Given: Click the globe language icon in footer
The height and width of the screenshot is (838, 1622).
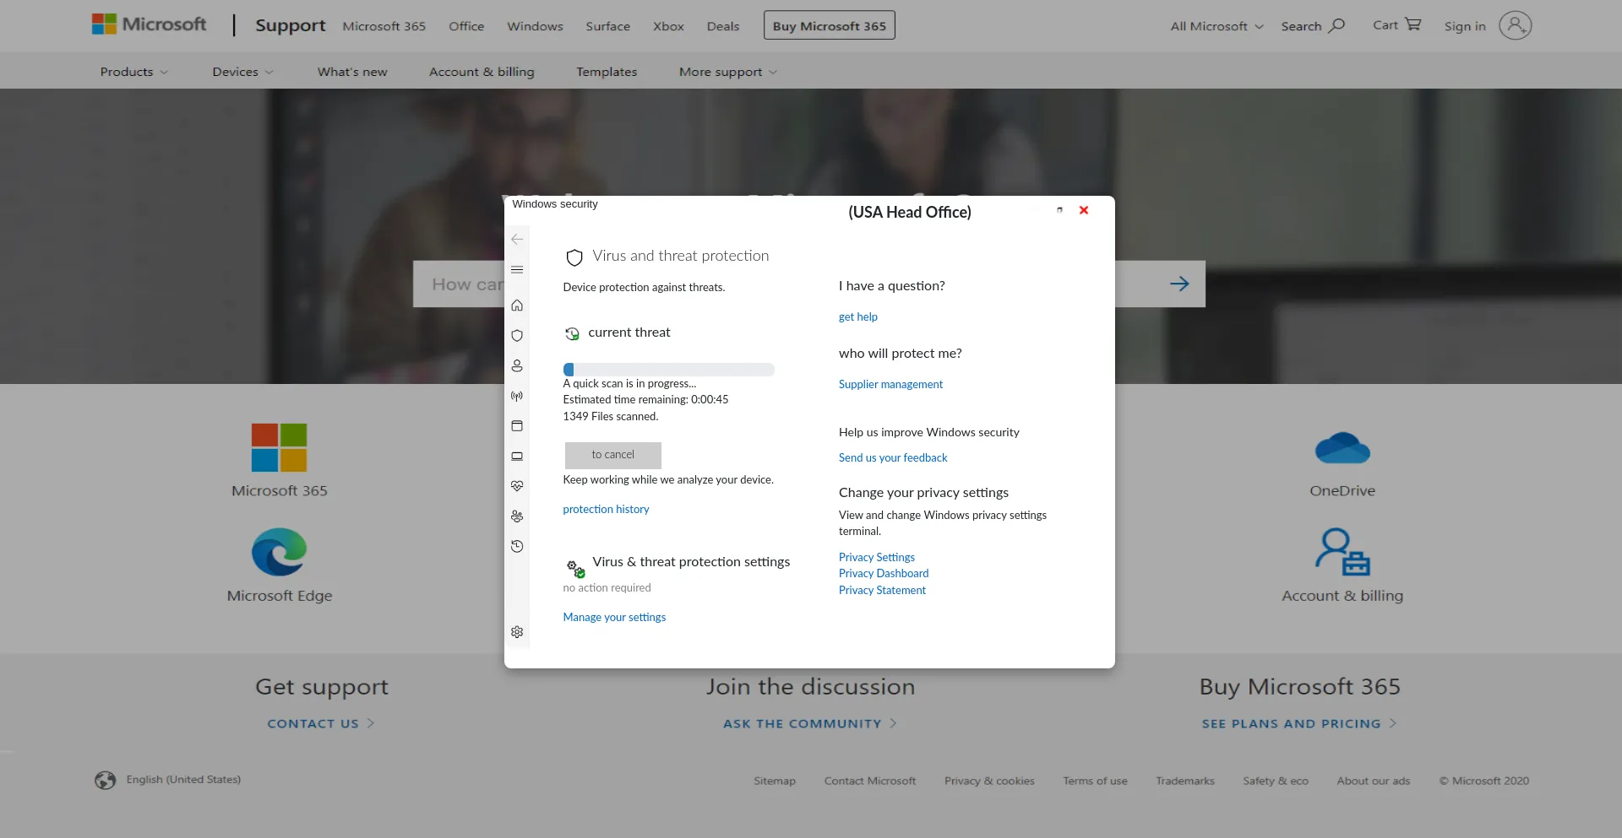Looking at the screenshot, I should (105, 781).
